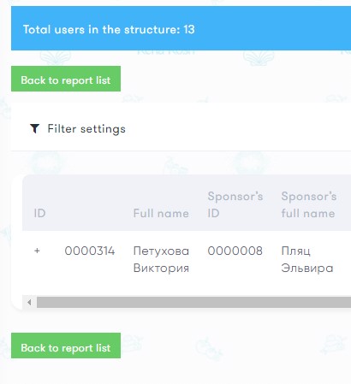Click the Filter settings label text

pos(86,129)
